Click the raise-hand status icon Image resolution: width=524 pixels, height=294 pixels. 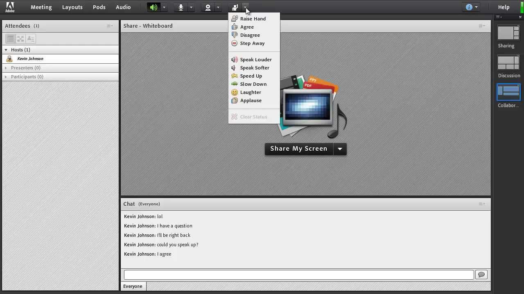coord(235,7)
